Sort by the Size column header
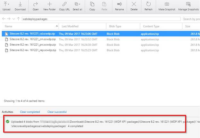 [188, 26]
